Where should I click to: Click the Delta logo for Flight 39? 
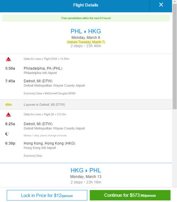8,115
